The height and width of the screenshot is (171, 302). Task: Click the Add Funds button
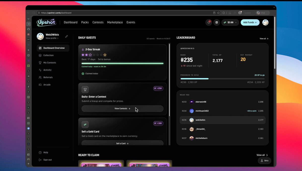250,22
